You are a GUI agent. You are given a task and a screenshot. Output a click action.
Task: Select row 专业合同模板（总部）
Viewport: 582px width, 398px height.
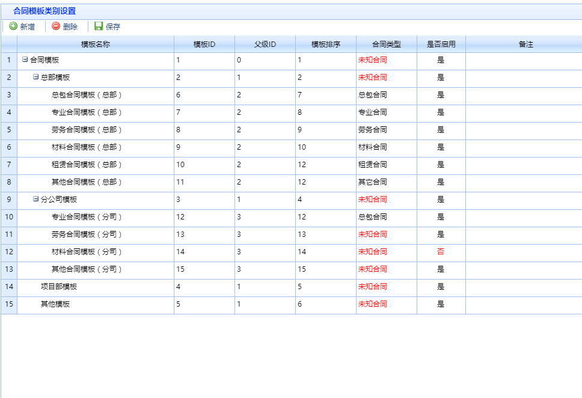[292, 112]
